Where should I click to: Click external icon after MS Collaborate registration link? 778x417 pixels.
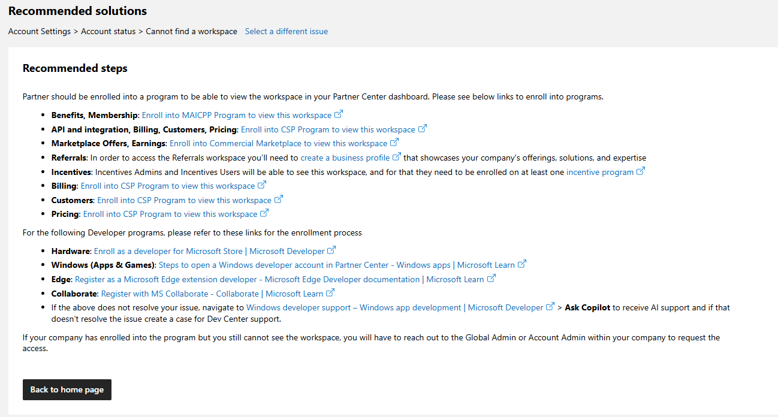[x=330, y=292]
